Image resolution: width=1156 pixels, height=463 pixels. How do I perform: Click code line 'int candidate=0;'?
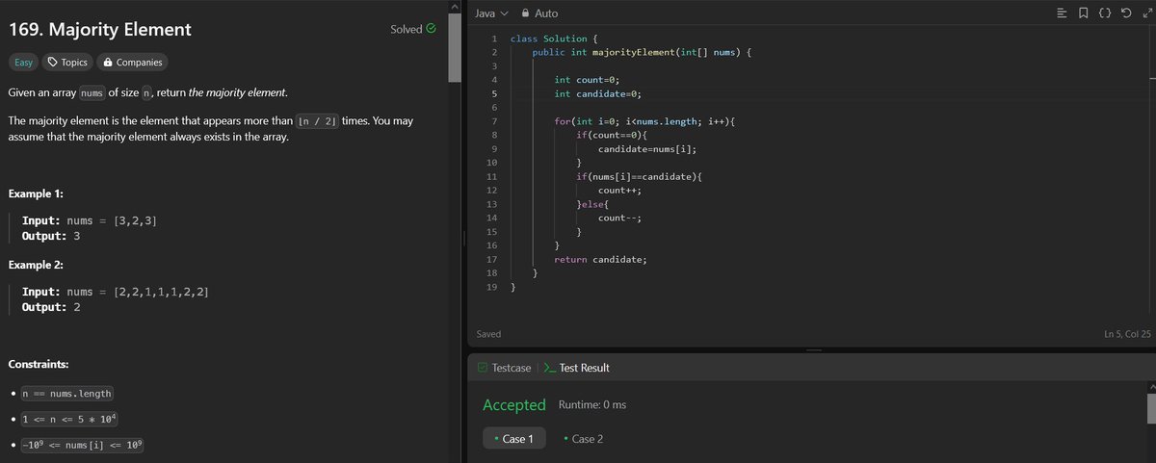pos(597,93)
